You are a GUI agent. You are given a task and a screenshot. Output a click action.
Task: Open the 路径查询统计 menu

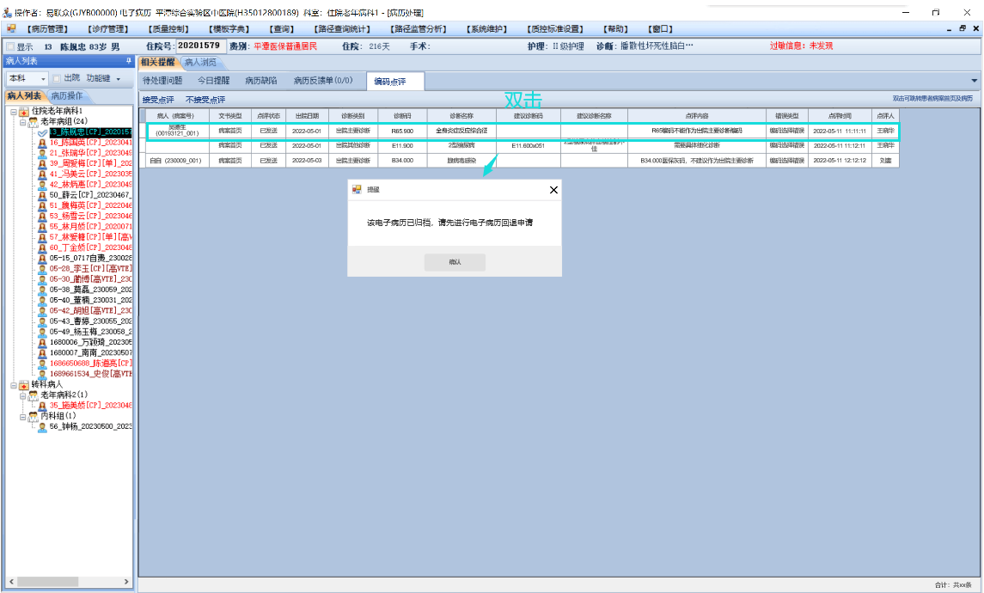[342, 29]
